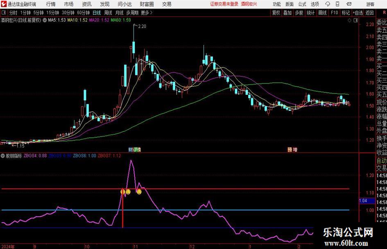Click the 证券交易未登录 login link

click(224, 4)
